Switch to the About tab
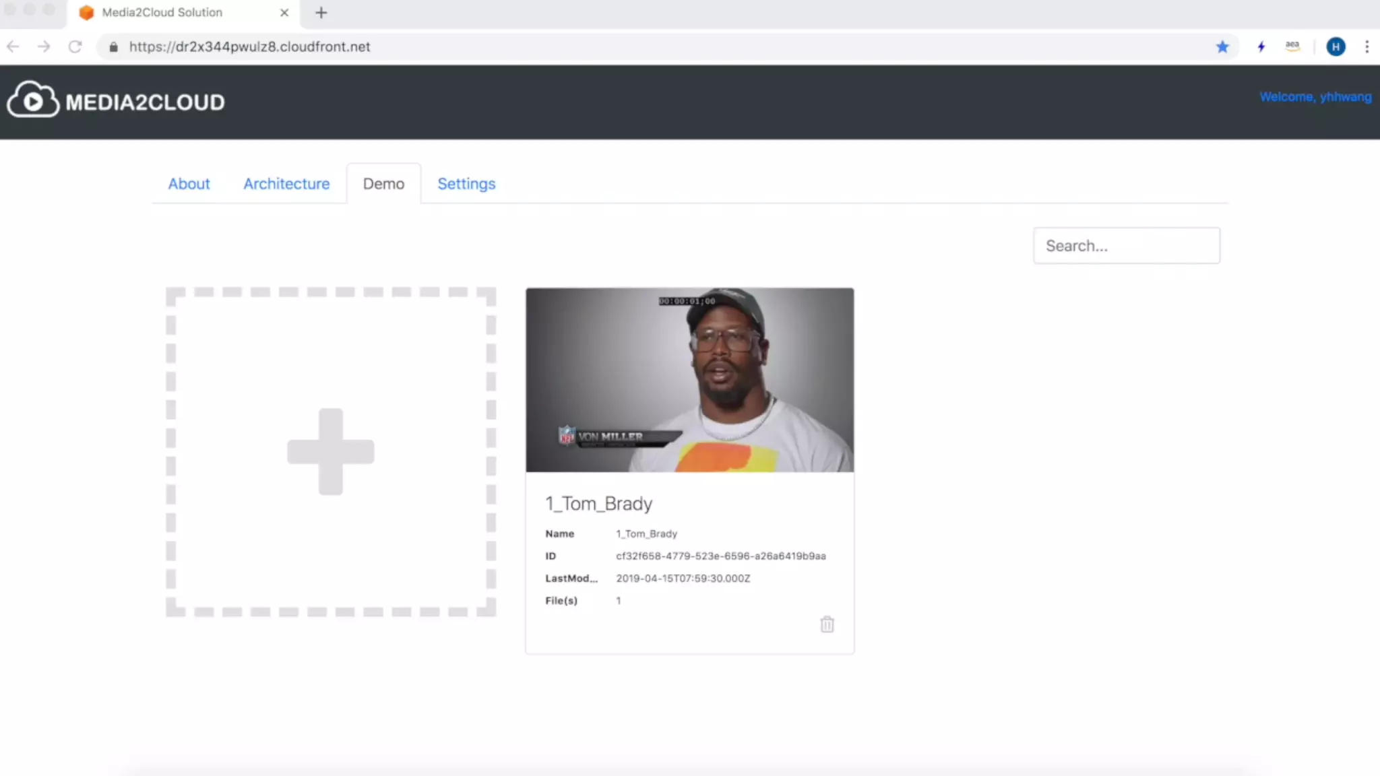 [189, 184]
